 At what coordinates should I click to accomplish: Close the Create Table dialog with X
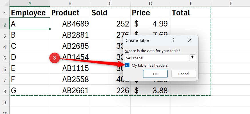pyautogui.click(x=190, y=40)
